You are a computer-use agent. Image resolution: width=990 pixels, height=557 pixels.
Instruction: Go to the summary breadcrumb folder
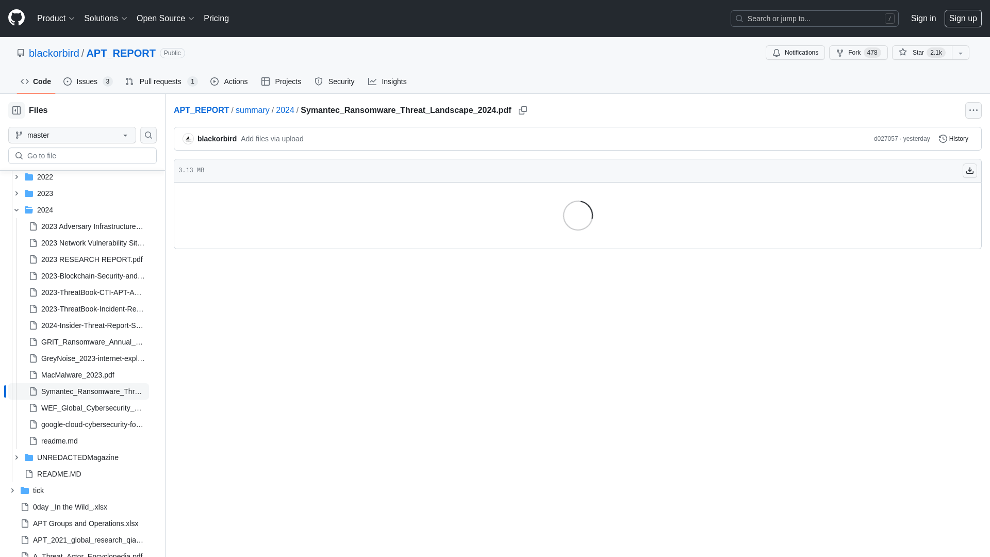253,110
